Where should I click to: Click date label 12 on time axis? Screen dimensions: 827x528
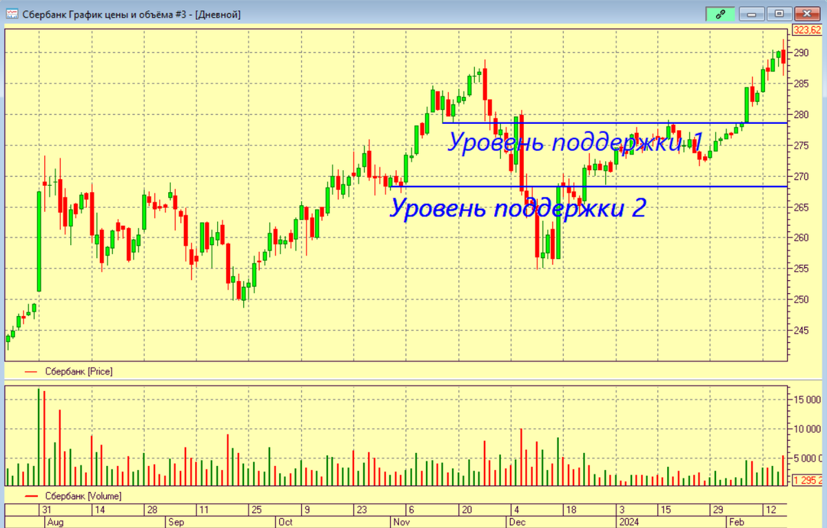pyautogui.click(x=770, y=509)
